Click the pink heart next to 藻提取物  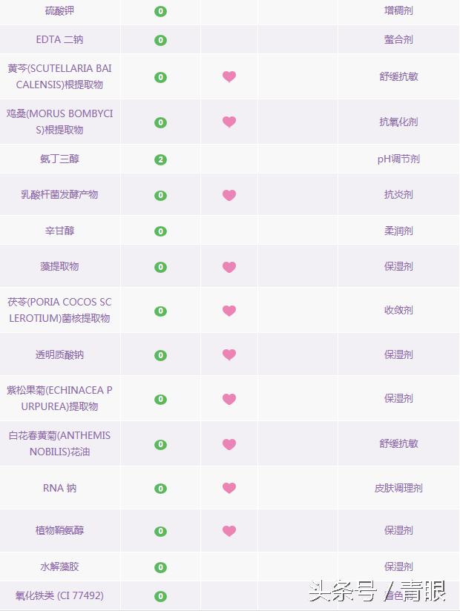pyautogui.click(x=229, y=267)
